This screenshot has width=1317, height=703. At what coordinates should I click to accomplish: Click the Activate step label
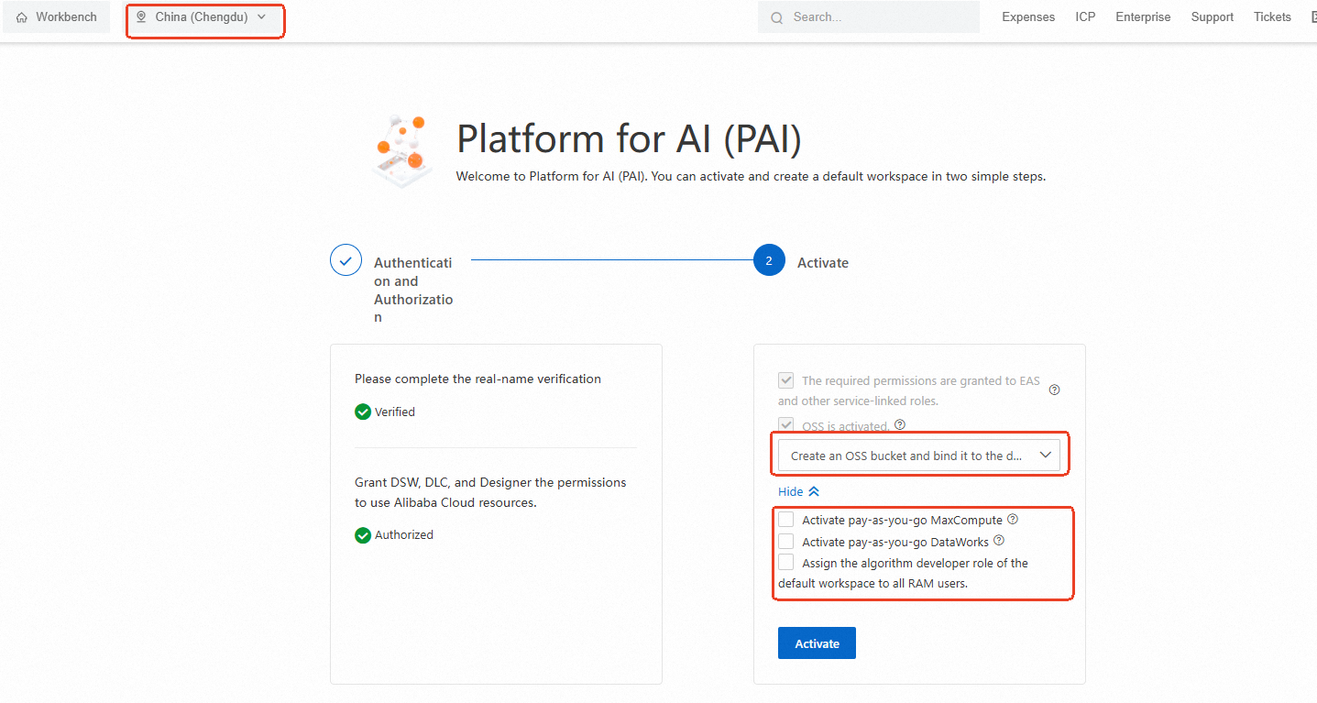click(823, 263)
